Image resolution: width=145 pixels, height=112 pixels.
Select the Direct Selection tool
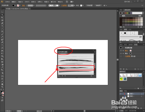(2, 15)
